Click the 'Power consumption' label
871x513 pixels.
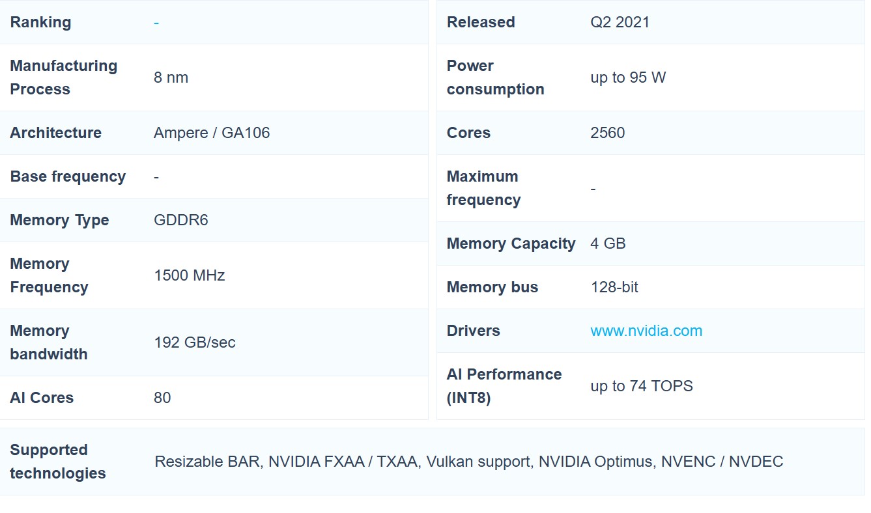tap(495, 77)
